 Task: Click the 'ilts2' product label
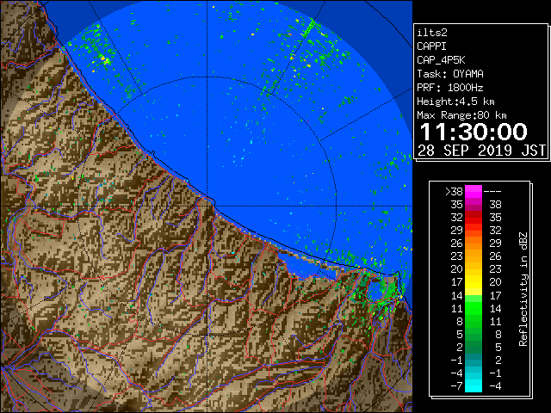click(432, 33)
